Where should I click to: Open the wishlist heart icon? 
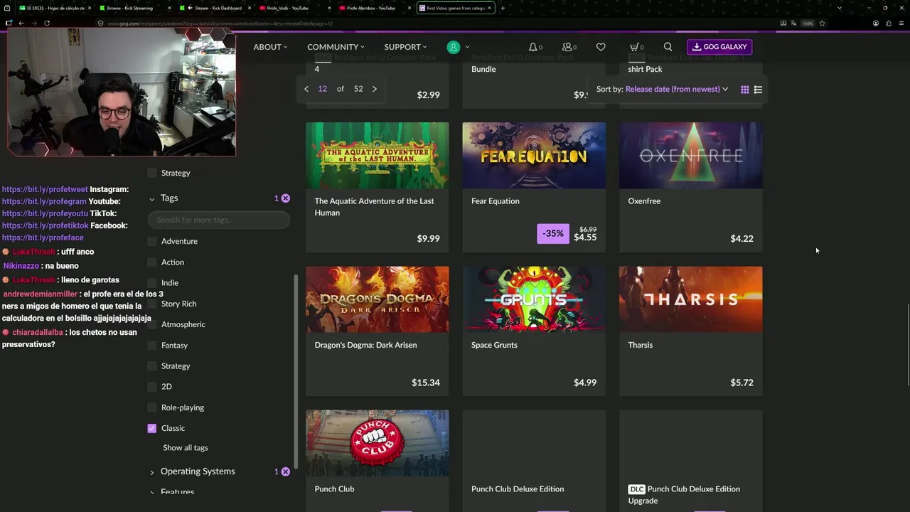[x=601, y=47]
